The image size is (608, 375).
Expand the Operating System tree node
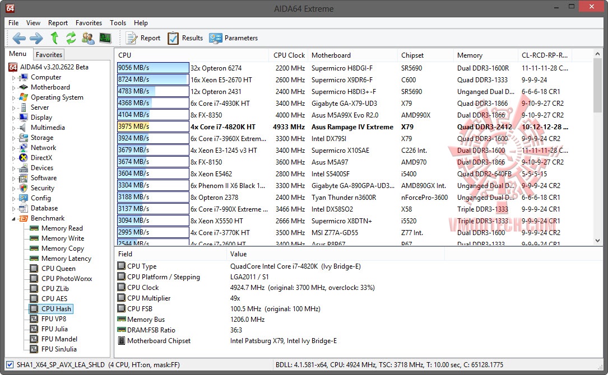click(13, 97)
